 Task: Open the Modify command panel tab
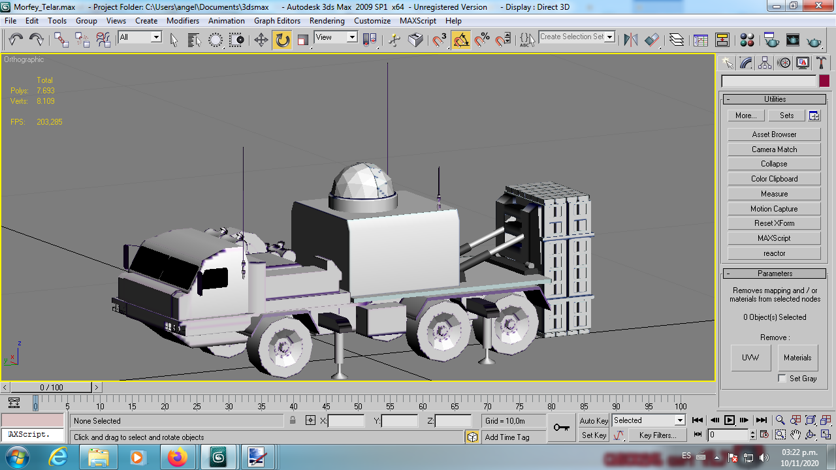746,63
